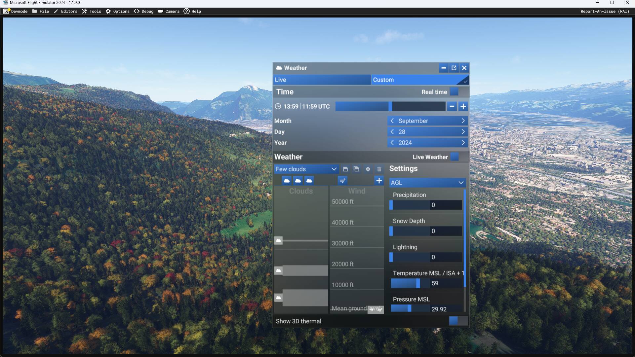This screenshot has height=357, width=635.
Task: Click the first cloud layer button
Action: click(287, 181)
